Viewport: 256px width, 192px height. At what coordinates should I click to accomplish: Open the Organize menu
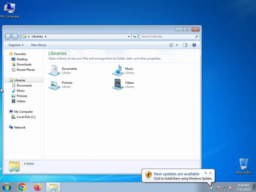pos(16,45)
